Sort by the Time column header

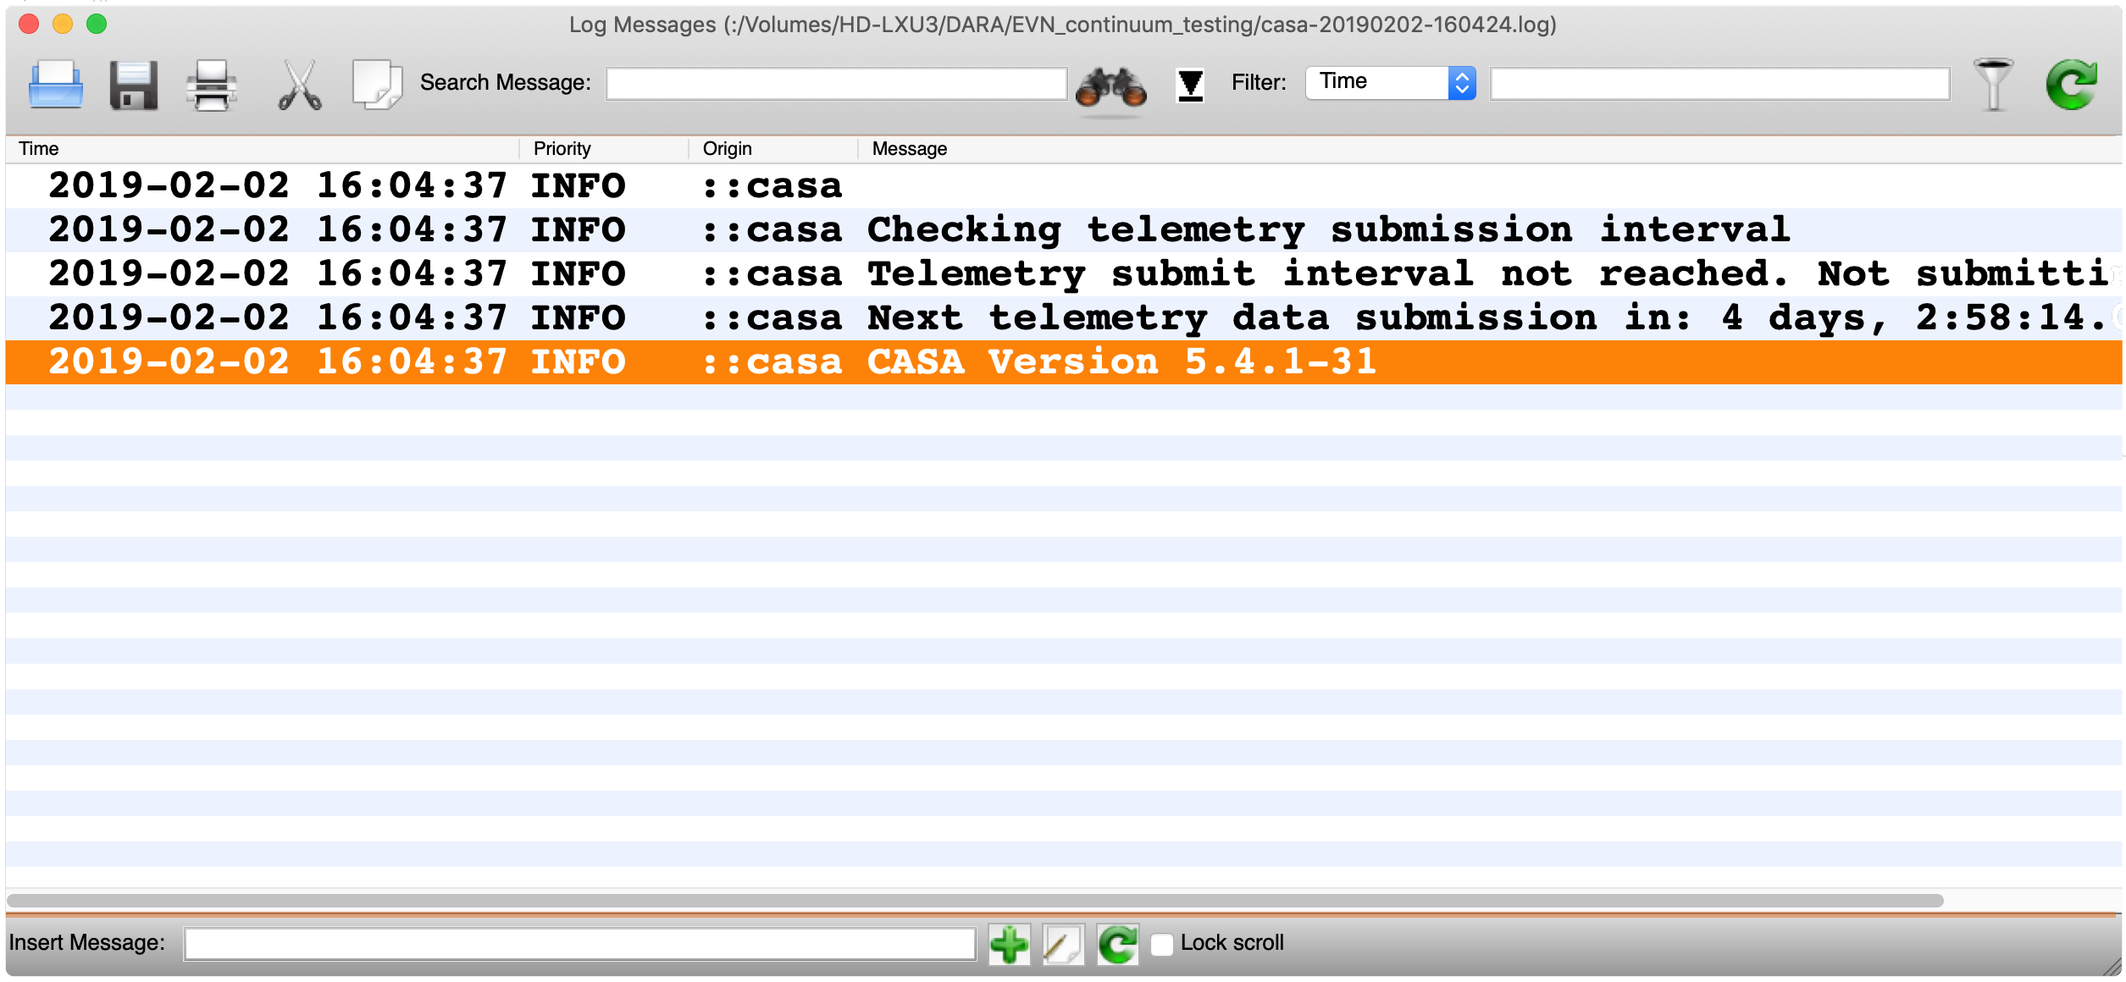click(263, 149)
